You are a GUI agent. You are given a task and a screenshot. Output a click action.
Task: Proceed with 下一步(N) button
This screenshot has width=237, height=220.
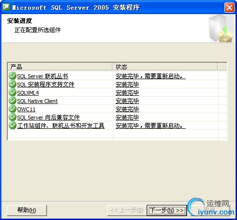(x=167, y=210)
